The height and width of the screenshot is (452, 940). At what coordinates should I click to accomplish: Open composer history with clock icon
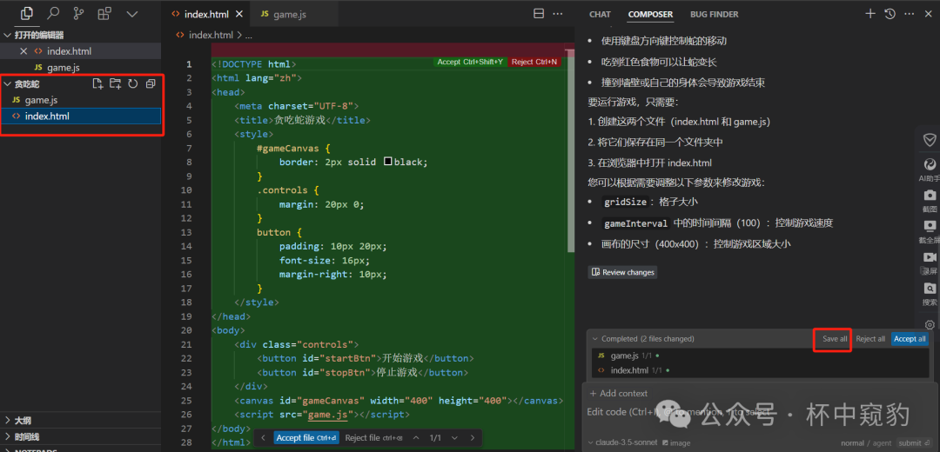(x=890, y=14)
